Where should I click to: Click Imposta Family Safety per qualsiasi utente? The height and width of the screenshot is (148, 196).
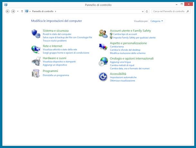tap(134, 38)
